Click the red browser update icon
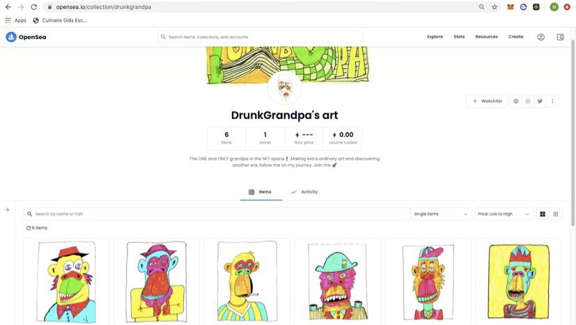This screenshot has width=576, height=325. pyautogui.click(x=567, y=7)
